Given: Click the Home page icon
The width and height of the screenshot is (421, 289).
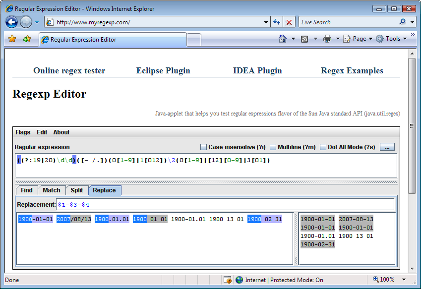Looking at the screenshot, I should click(x=283, y=39).
